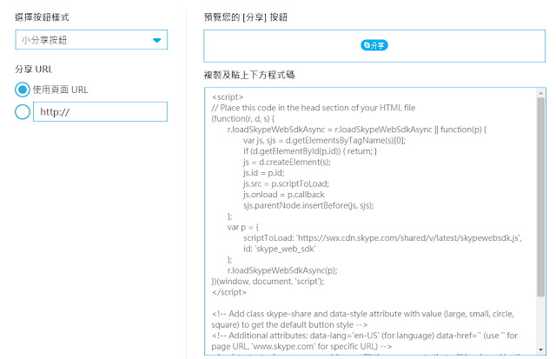Click the code box scrollbar thumb
The image size is (556, 359).
coord(540,196)
